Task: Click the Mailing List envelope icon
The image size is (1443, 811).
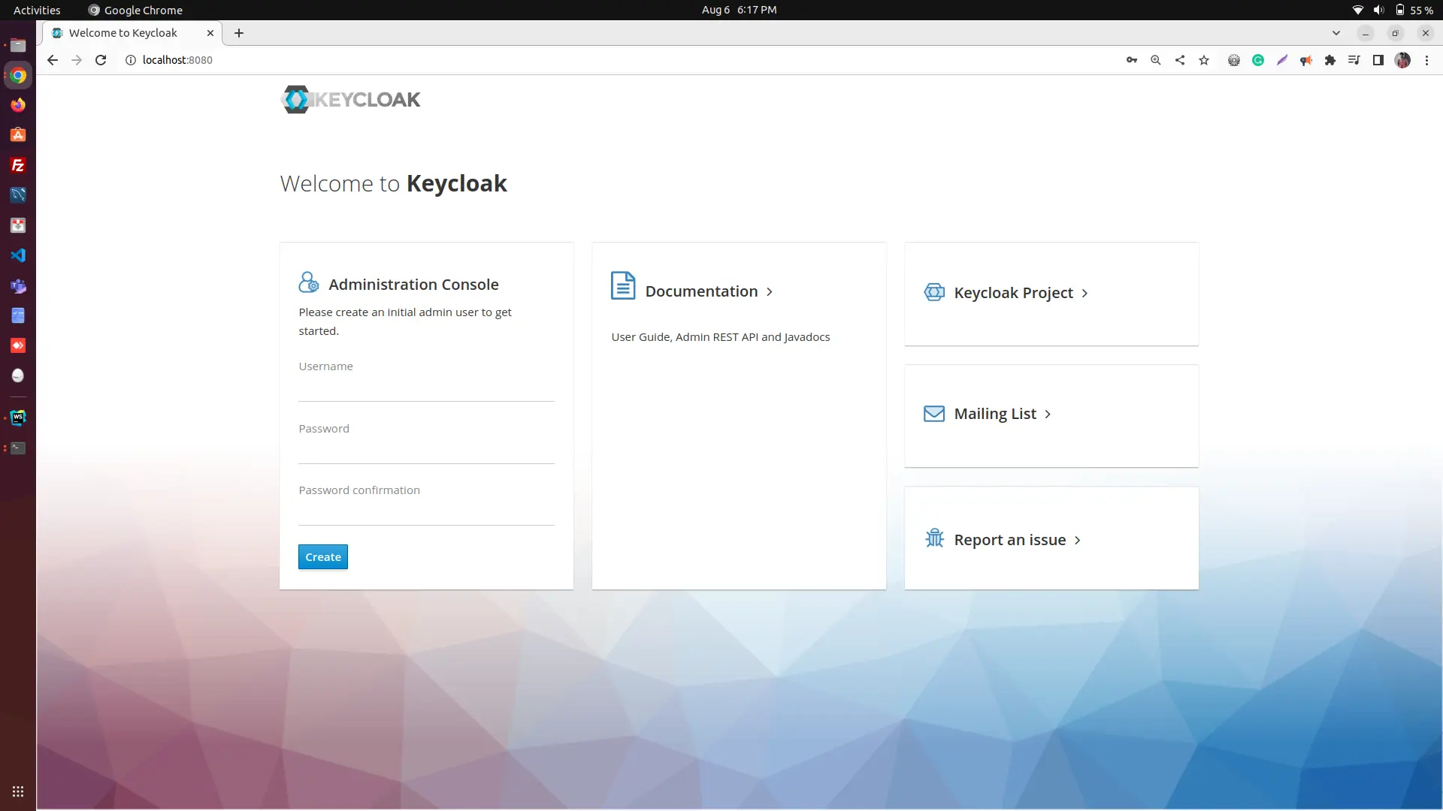Action: 934,414
